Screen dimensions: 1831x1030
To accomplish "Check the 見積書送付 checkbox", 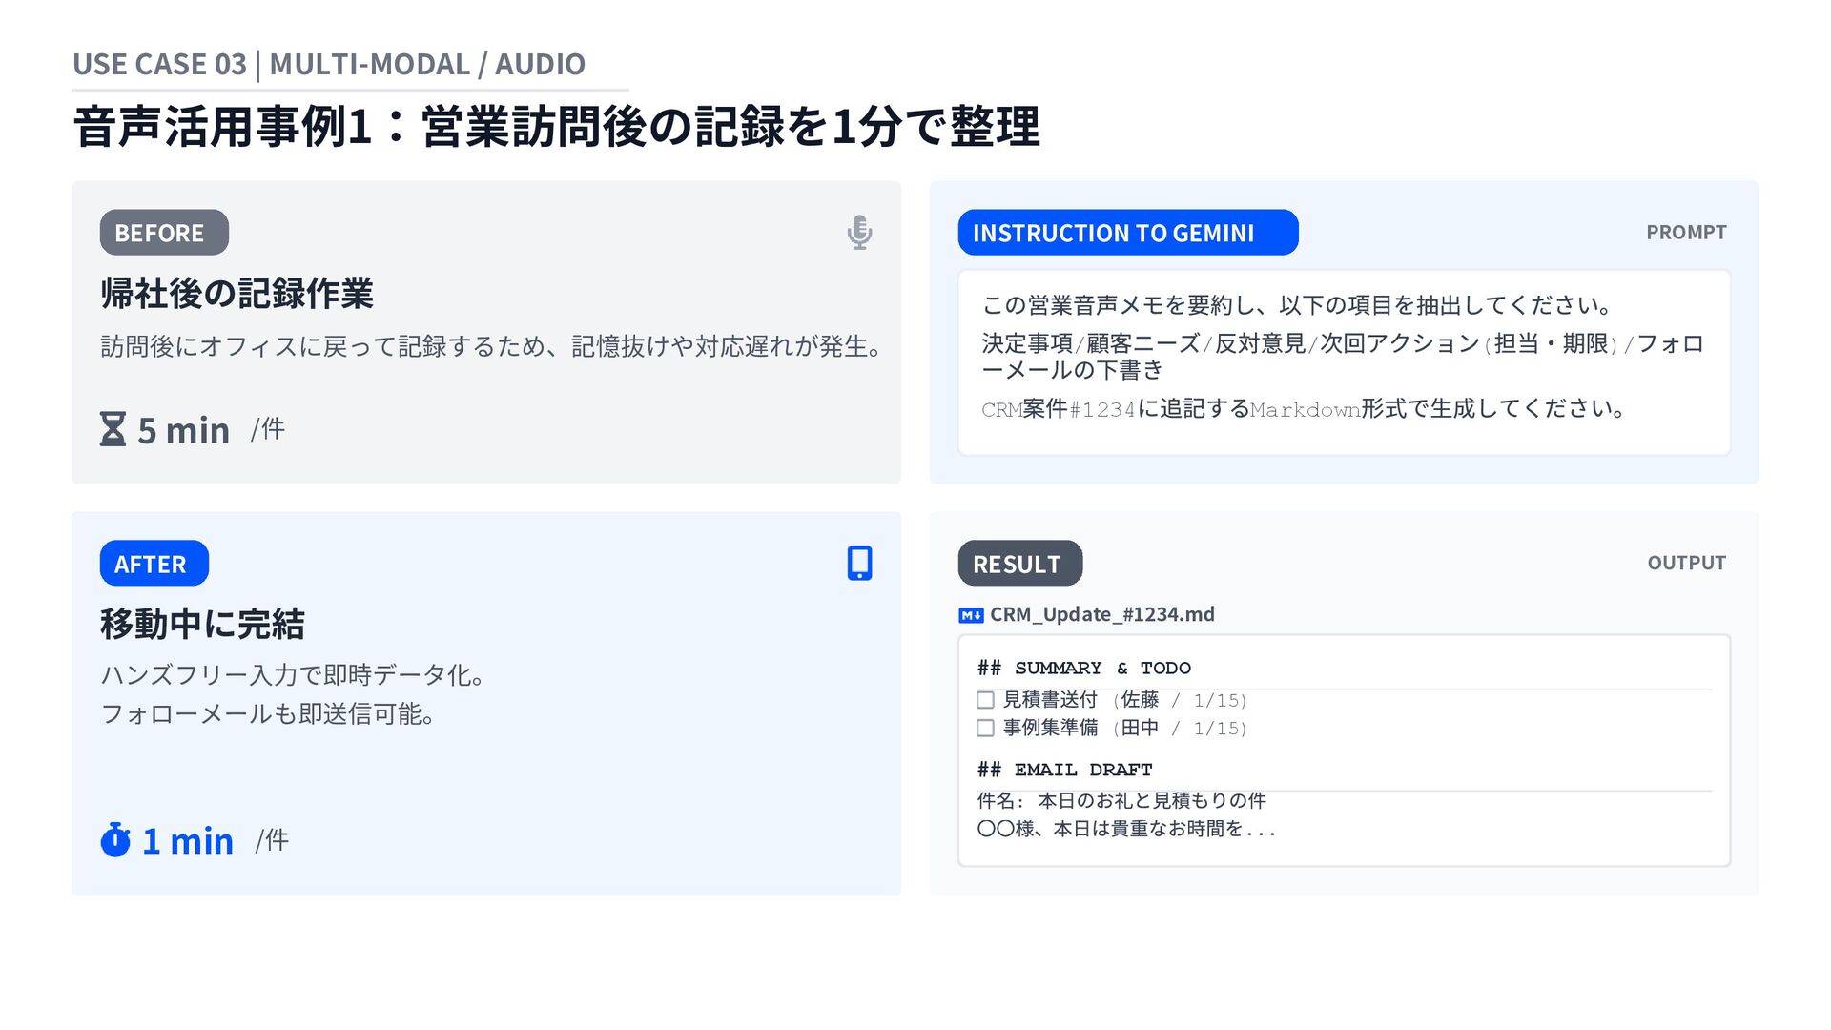I will click(985, 700).
